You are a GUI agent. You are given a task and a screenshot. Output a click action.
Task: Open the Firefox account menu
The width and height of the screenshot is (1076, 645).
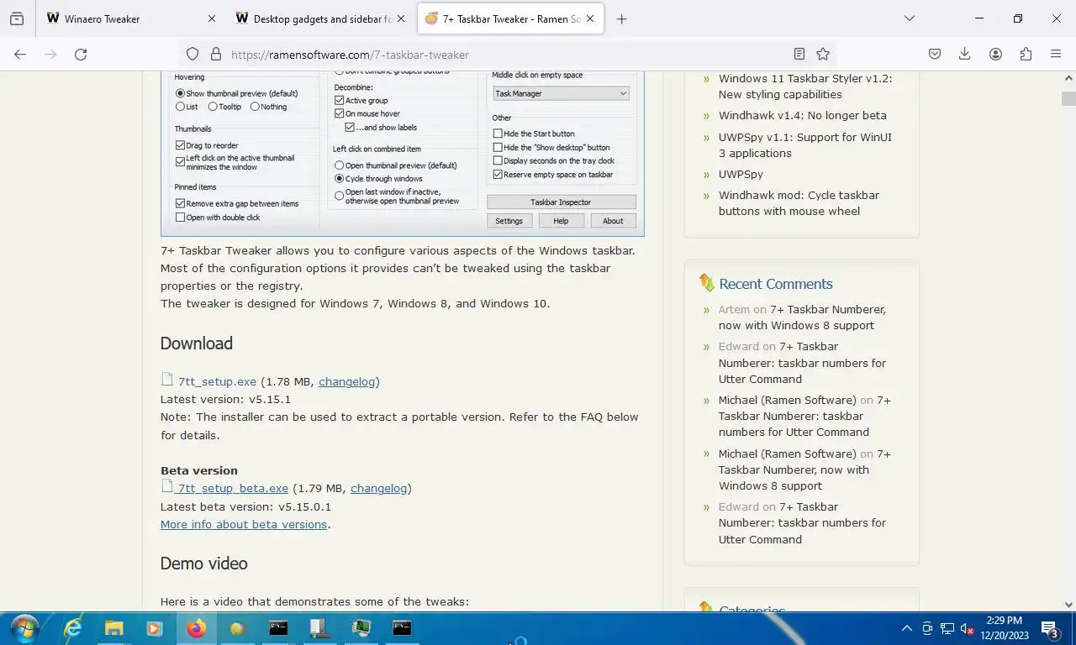click(995, 54)
